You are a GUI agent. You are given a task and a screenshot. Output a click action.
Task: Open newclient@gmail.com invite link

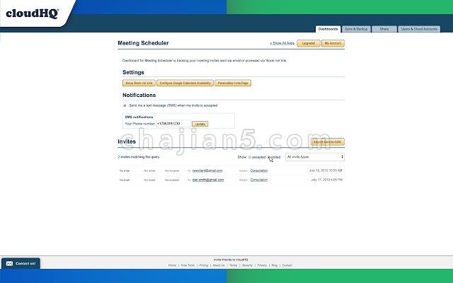click(207, 171)
